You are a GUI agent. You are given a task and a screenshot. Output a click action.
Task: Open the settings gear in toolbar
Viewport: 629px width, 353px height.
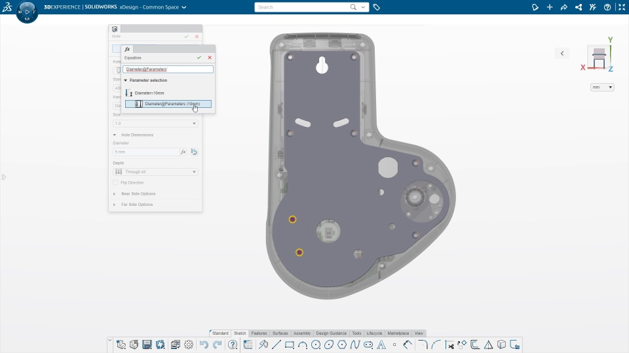click(x=189, y=345)
